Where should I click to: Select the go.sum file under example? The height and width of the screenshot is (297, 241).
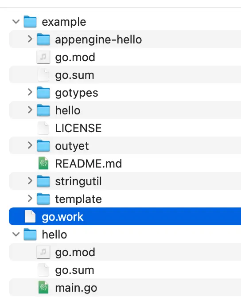pyautogui.click(x=125, y=75)
